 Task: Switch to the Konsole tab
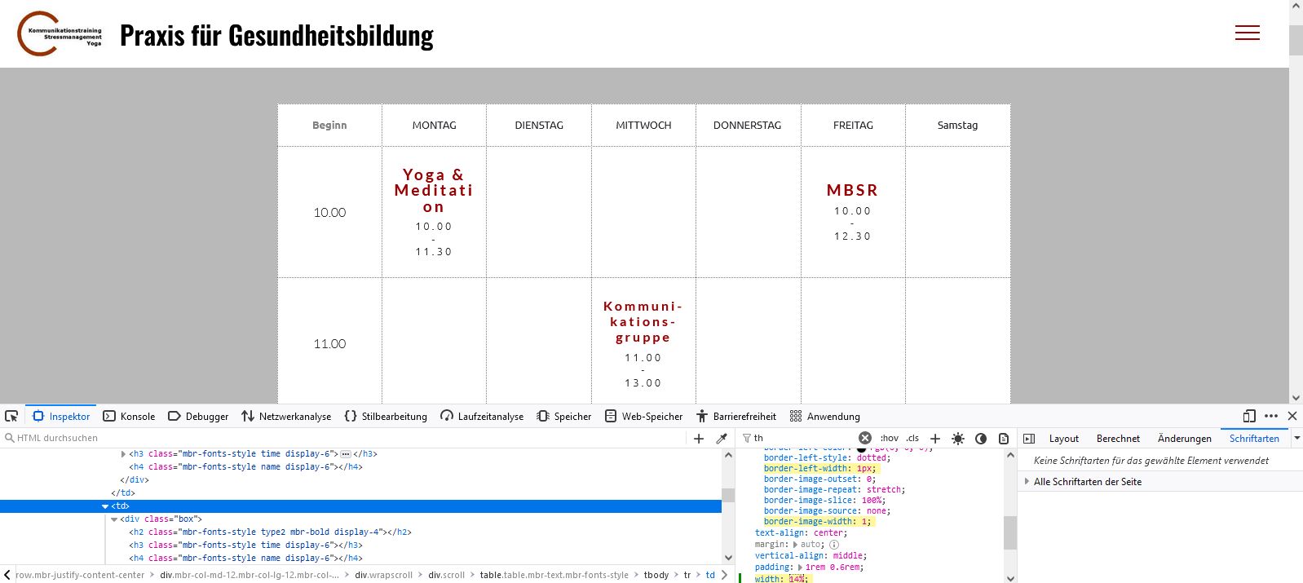pyautogui.click(x=129, y=416)
